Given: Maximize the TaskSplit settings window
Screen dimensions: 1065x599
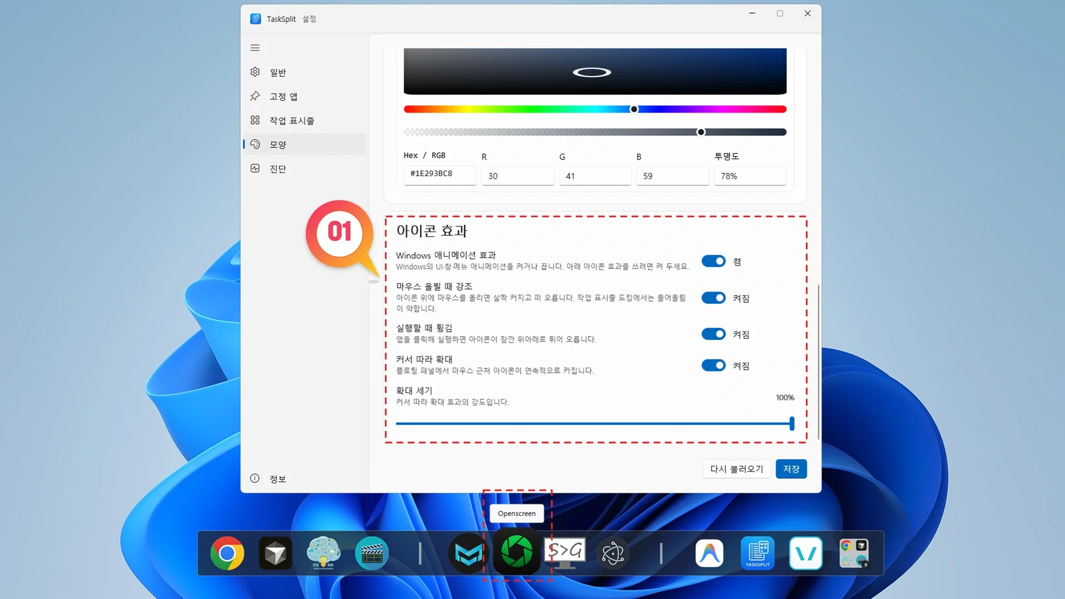Looking at the screenshot, I should pyautogui.click(x=780, y=13).
